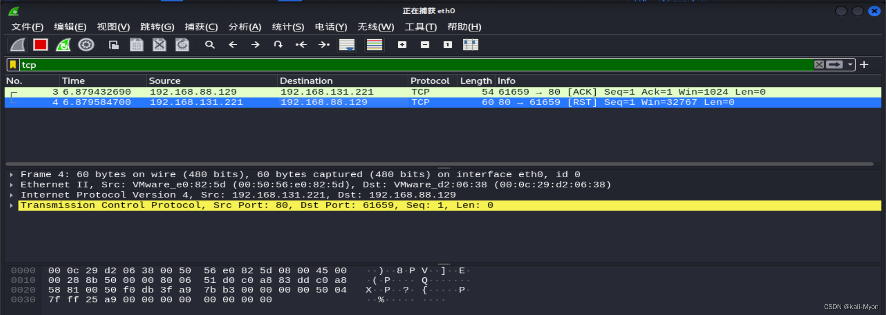This screenshot has height=315, width=886.
Task: Sort by the Info column header
Action: coord(688,81)
